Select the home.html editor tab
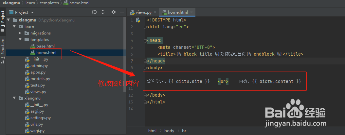Viewport: 345px width, 135px height. [177, 12]
